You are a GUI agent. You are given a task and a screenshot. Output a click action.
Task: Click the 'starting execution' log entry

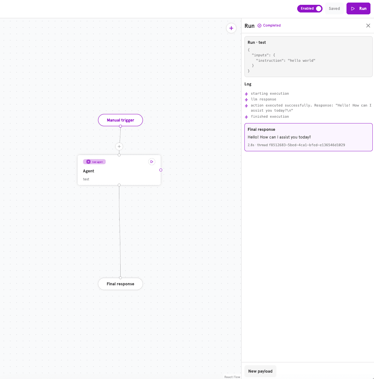(x=270, y=93)
